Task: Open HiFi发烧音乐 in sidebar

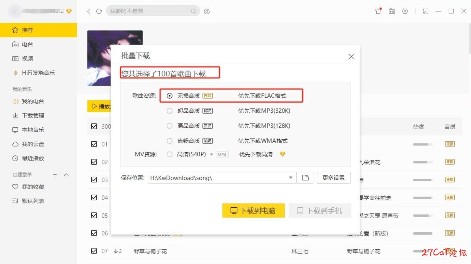Action: pos(38,73)
